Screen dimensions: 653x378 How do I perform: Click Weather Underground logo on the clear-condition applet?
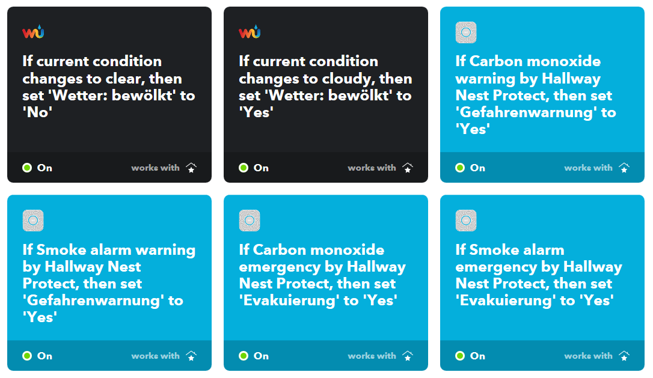pos(33,32)
